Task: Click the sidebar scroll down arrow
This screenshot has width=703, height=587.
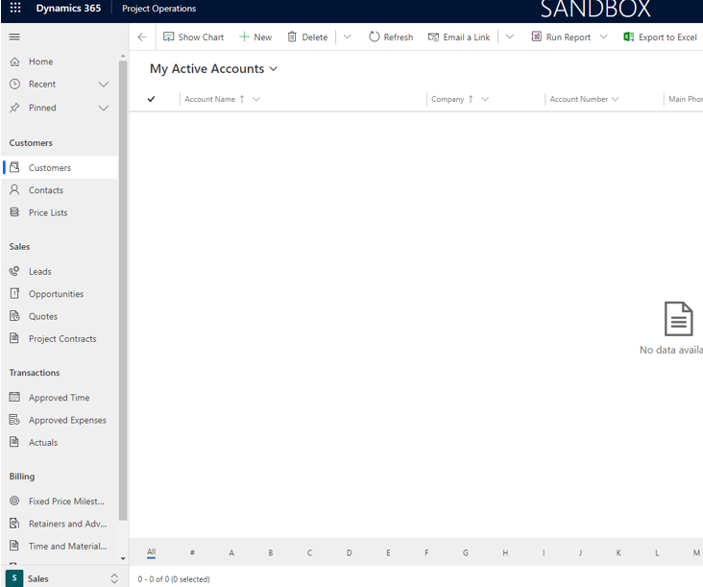Action: 123,559
